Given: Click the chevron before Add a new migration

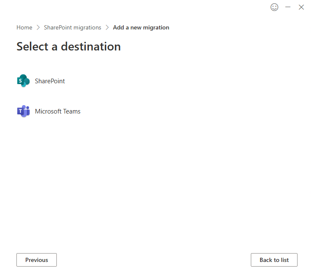Looking at the screenshot, I should (x=107, y=28).
